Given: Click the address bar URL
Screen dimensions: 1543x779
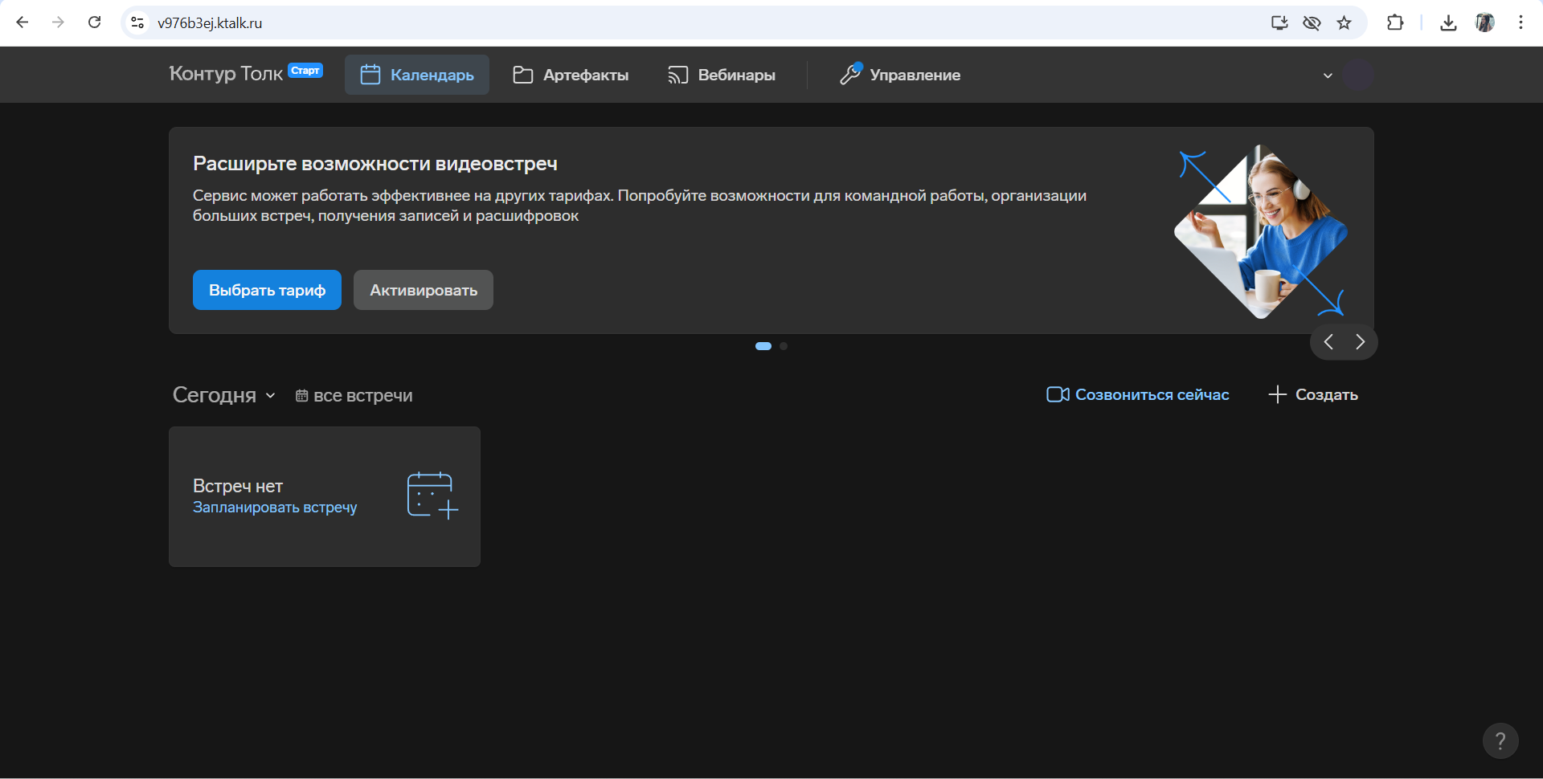Looking at the screenshot, I should pos(210,23).
